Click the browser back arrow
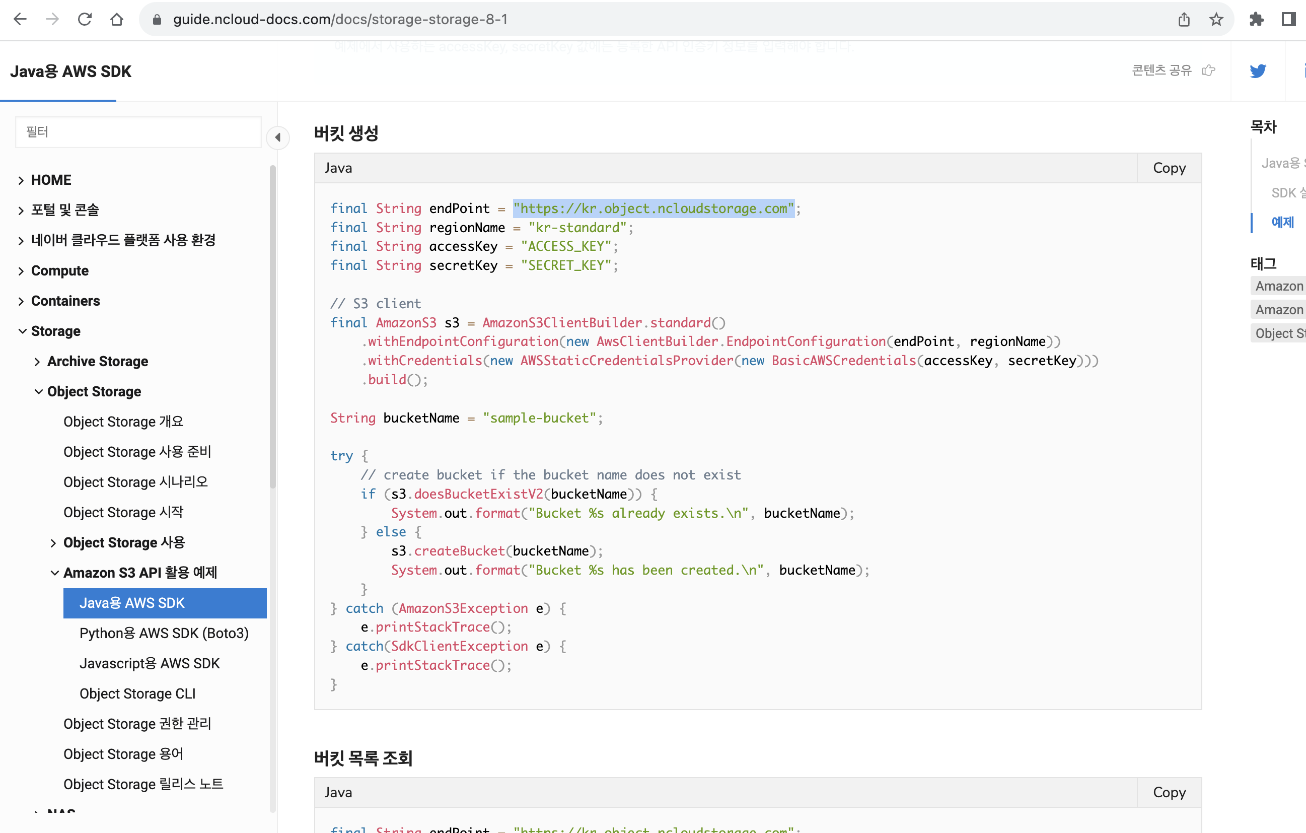The image size is (1306, 833). pyautogui.click(x=20, y=20)
